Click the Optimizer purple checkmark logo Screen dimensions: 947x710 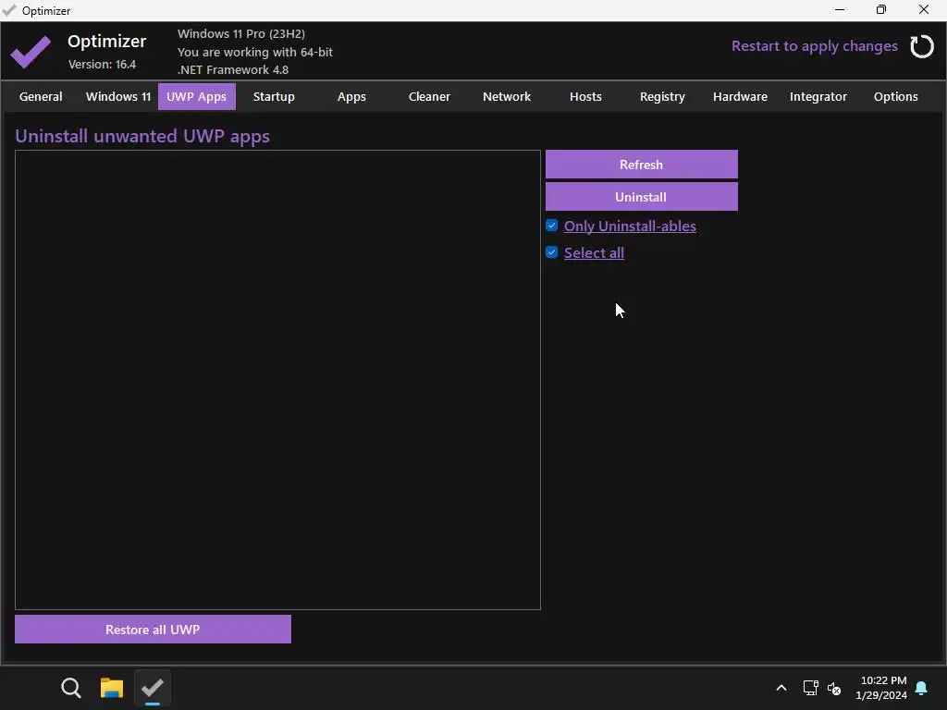31,52
